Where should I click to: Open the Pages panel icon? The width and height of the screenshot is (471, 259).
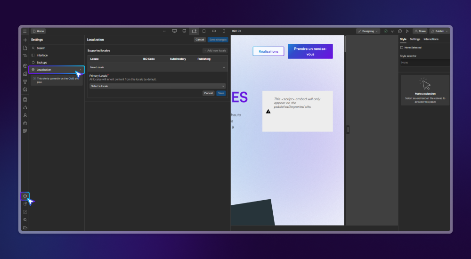pyautogui.click(x=25, y=48)
